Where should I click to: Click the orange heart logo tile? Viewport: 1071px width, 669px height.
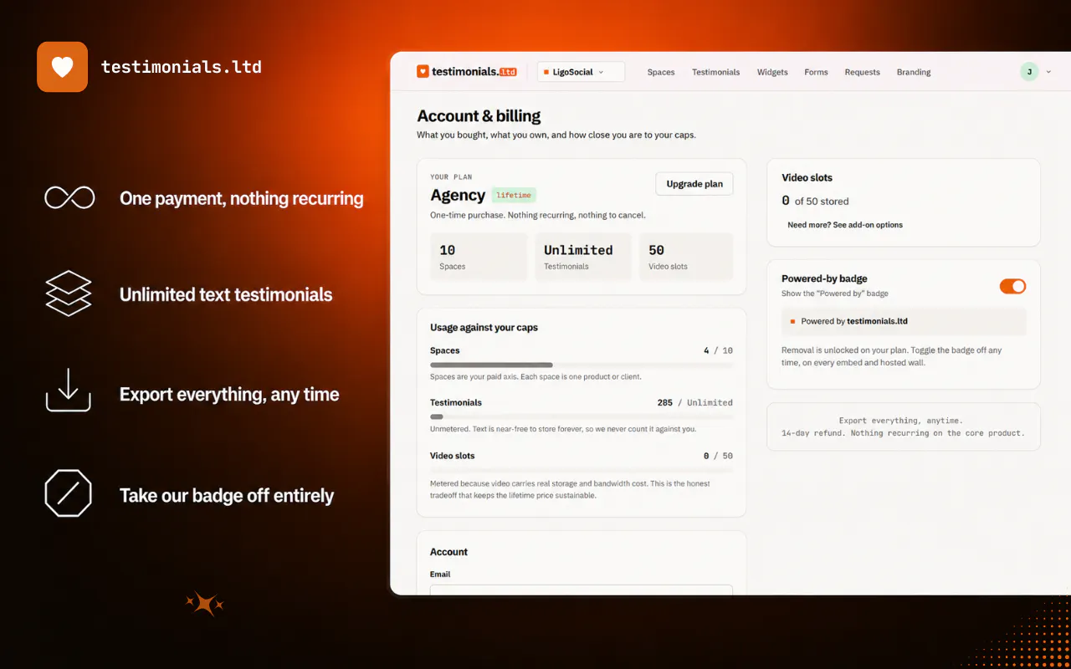tap(62, 67)
